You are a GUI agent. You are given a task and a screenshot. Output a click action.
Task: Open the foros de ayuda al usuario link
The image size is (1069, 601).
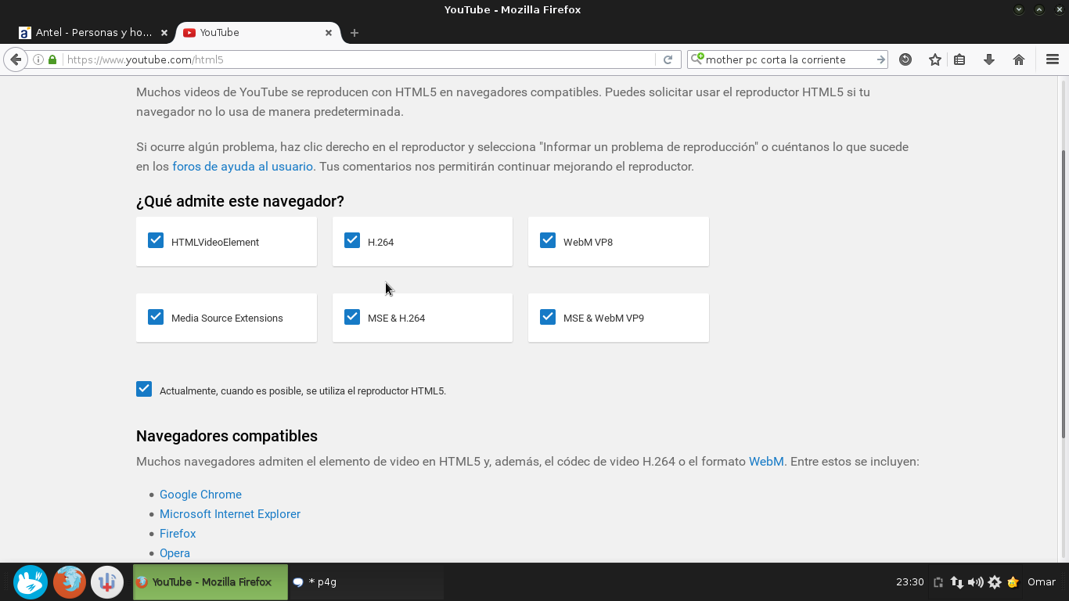click(243, 167)
